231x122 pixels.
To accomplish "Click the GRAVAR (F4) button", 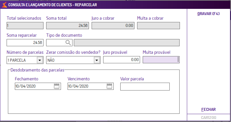I will pos(209,14).
